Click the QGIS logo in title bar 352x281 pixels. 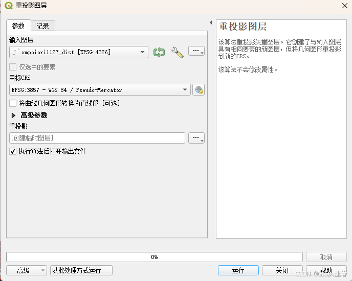(9, 6)
